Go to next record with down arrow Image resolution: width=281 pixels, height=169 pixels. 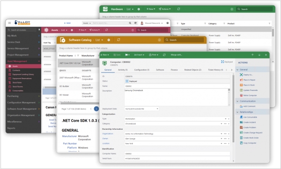coord(259,55)
